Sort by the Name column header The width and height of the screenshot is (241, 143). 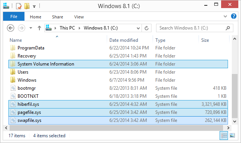click(x=16, y=40)
